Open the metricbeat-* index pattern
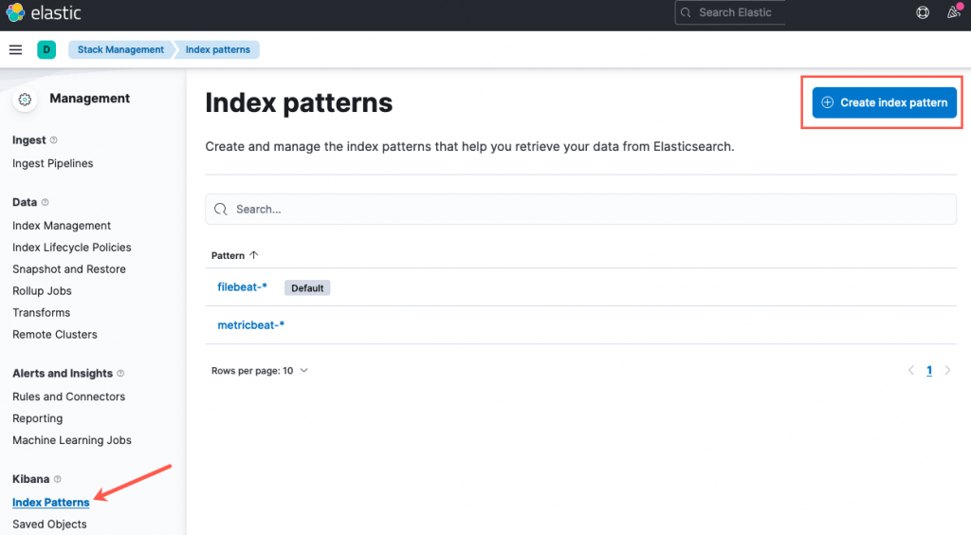Image resolution: width=971 pixels, height=535 pixels. pyautogui.click(x=250, y=325)
